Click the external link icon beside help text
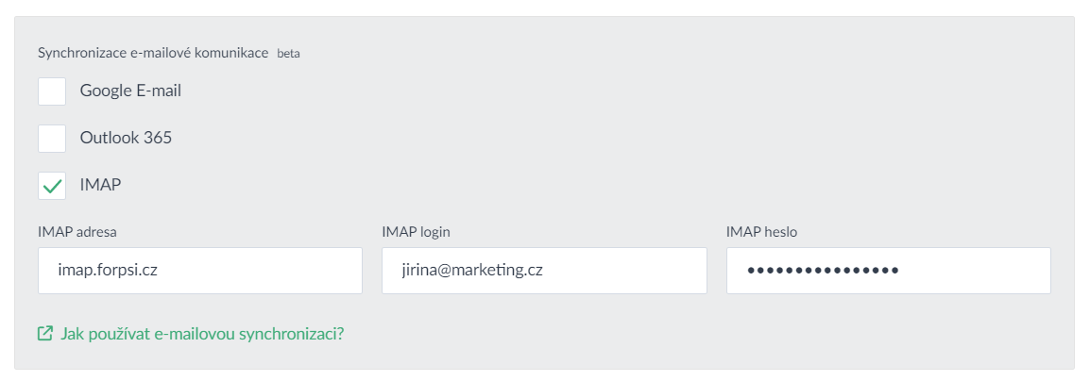The image size is (1090, 381). [x=44, y=334]
